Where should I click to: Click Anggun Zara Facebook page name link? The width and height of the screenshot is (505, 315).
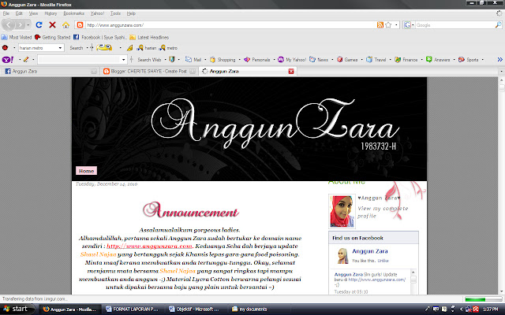pyautogui.click(x=370, y=251)
